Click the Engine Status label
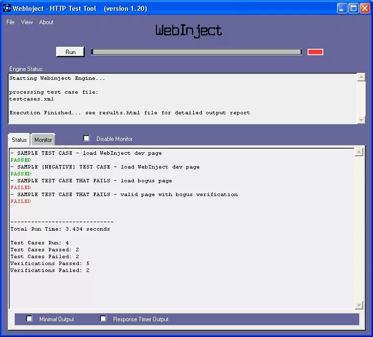This screenshot has height=337, width=373. point(26,69)
